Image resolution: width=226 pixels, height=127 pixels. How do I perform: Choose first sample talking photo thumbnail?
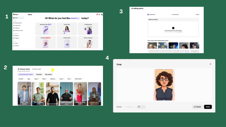(152, 45)
